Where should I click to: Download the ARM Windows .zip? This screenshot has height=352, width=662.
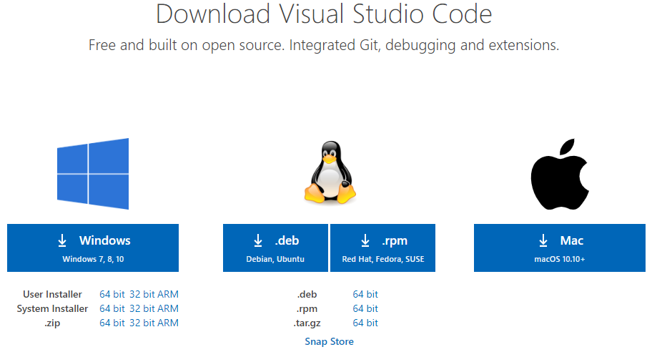coord(168,323)
